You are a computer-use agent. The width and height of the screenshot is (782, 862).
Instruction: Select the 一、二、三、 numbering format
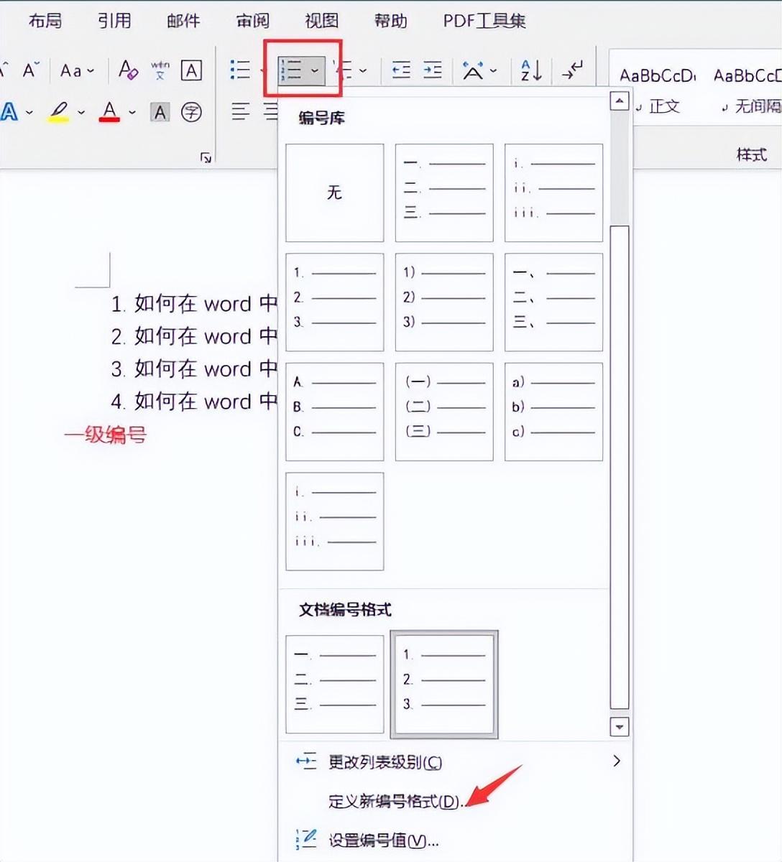coord(553,302)
